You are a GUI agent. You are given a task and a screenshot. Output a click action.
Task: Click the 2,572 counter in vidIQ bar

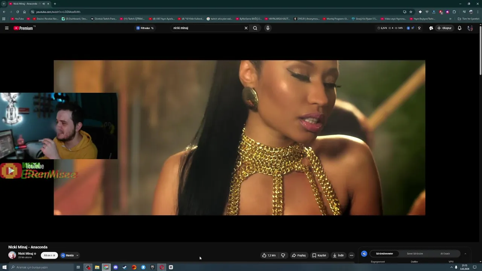382,28
